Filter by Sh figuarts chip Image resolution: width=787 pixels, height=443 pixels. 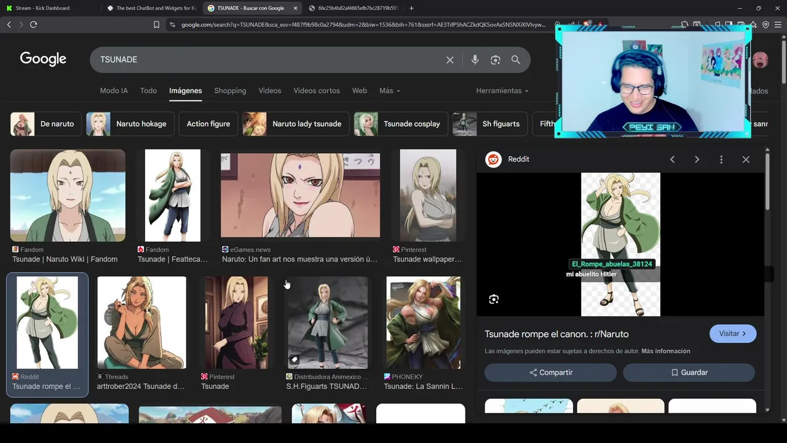[x=490, y=124]
